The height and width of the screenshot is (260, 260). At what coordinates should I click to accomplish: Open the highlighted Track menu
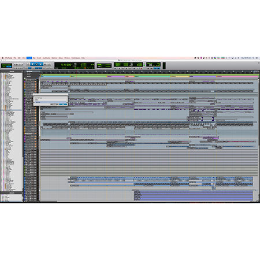click(x=29, y=58)
